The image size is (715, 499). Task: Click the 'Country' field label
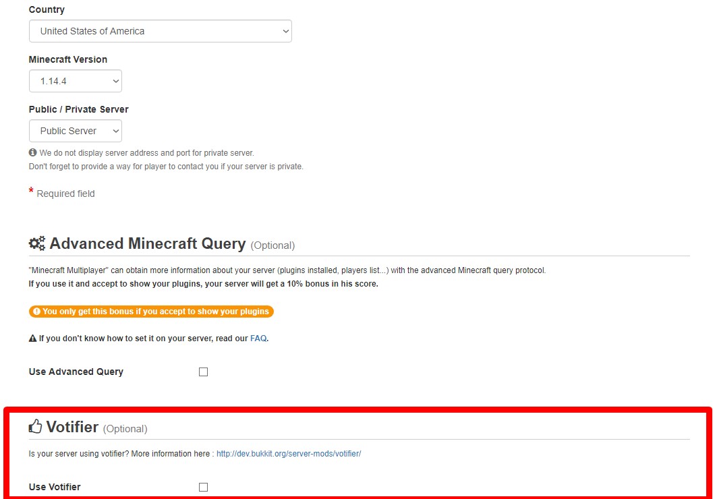tap(47, 9)
